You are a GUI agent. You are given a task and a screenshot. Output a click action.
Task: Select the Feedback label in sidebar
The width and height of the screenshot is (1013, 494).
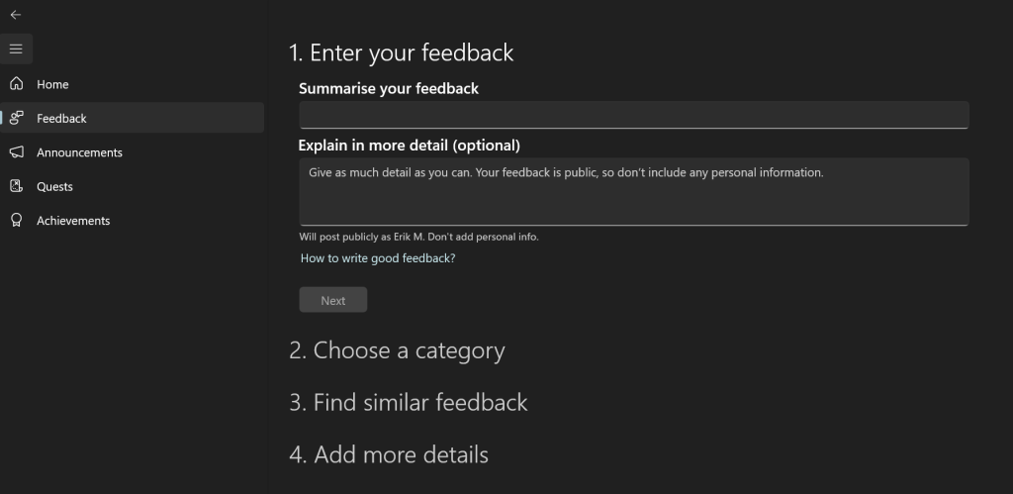point(61,118)
